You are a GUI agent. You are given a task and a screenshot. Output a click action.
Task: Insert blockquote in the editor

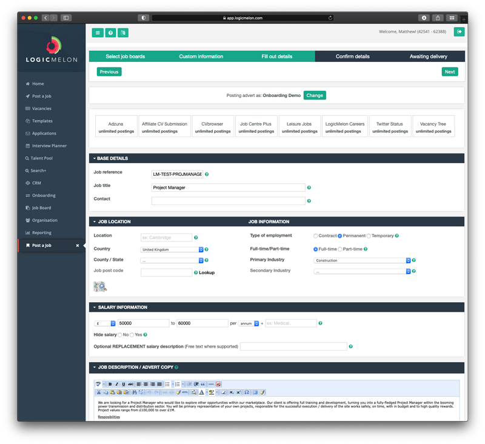(x=203, y=384)
